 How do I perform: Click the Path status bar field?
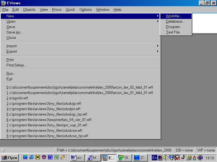(114, 150)
